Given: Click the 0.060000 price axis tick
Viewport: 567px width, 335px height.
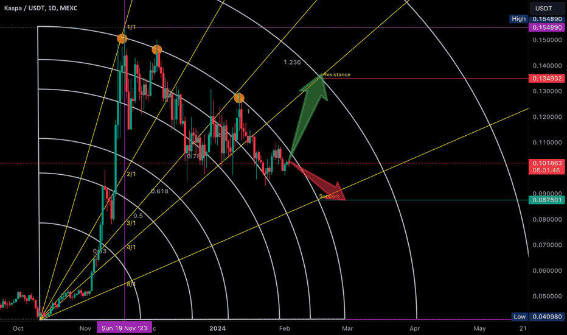Looking at the screenshot, I should click(x=547, y=270).
